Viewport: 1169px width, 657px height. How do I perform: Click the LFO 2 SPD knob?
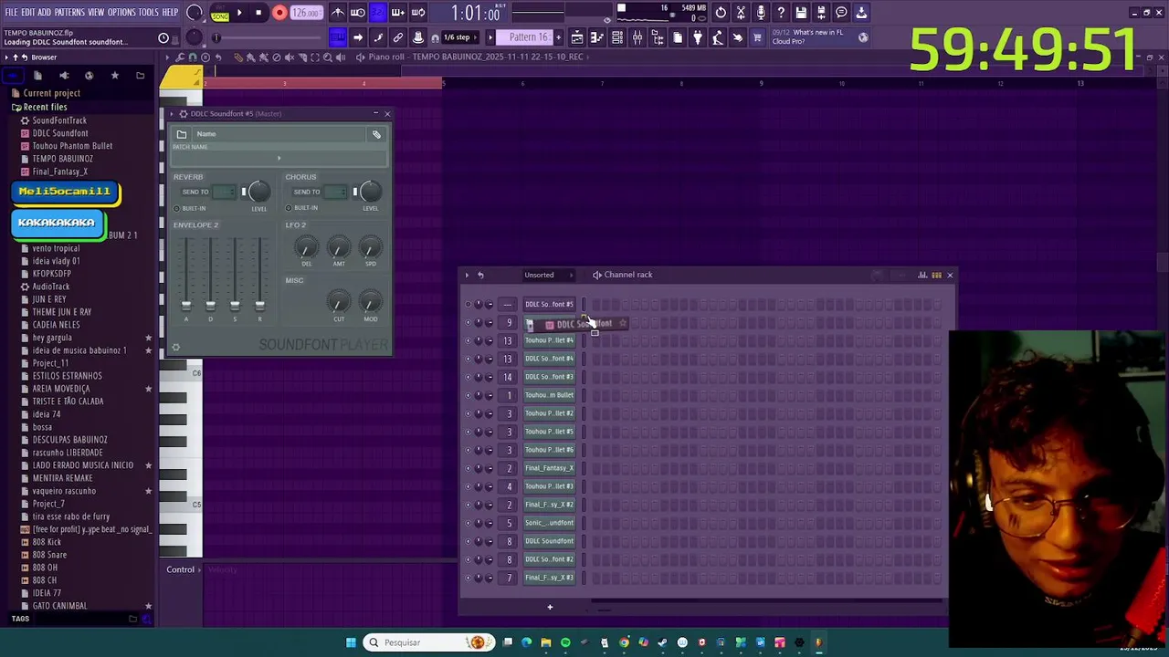click(370, 247)
